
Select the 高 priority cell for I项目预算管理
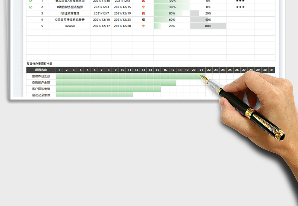pos(143,13)
